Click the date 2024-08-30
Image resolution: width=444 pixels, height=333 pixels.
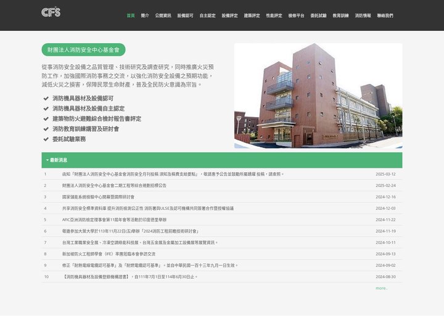[385, 277]
